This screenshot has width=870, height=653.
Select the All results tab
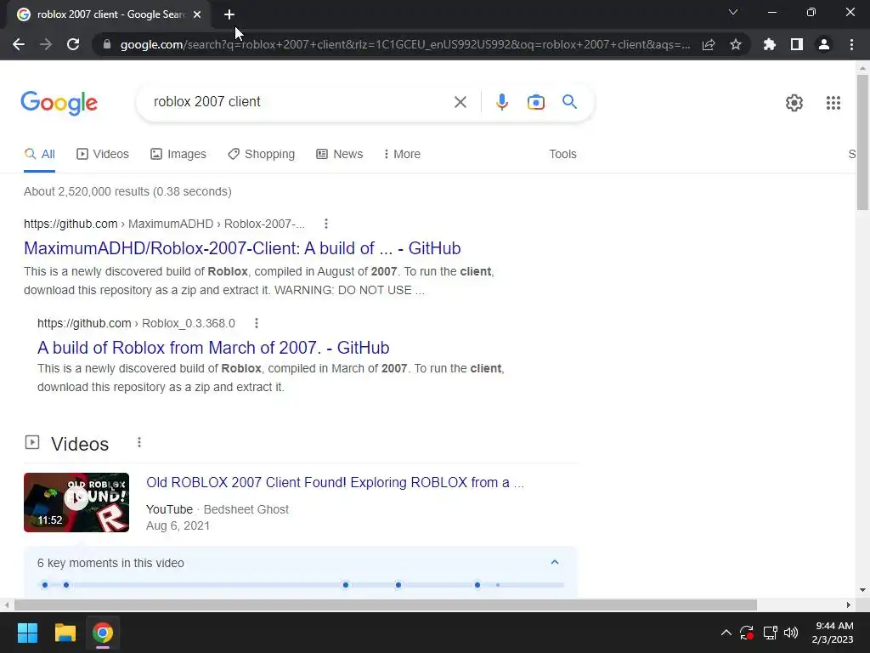click(x=39, y=154)
